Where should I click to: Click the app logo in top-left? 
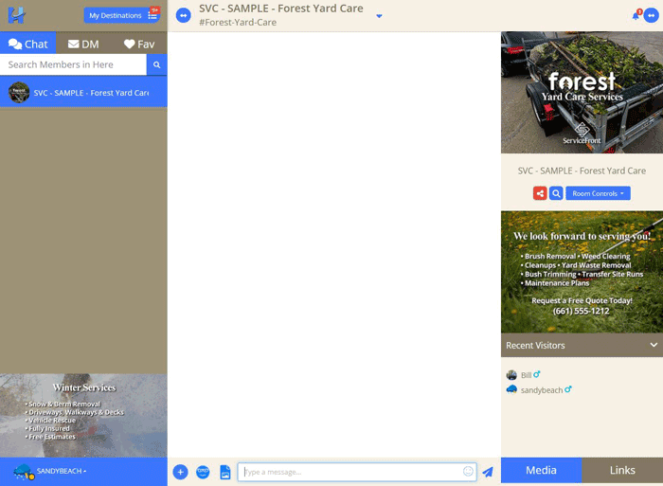point(16,15)
